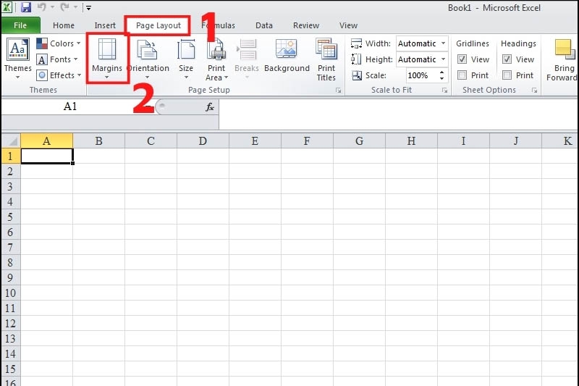Open the Sheet Options dialog launcher
Image resolution: width=579 pixels, height=386 pixels.
(534, 90)
